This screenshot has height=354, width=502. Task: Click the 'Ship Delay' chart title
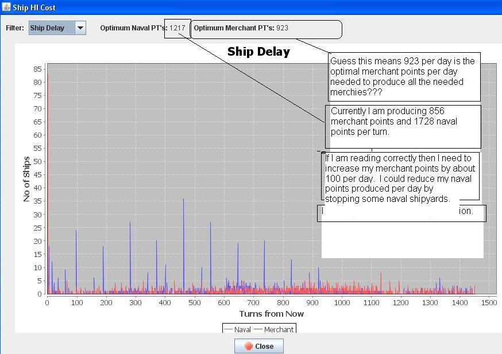coord(258,52)
